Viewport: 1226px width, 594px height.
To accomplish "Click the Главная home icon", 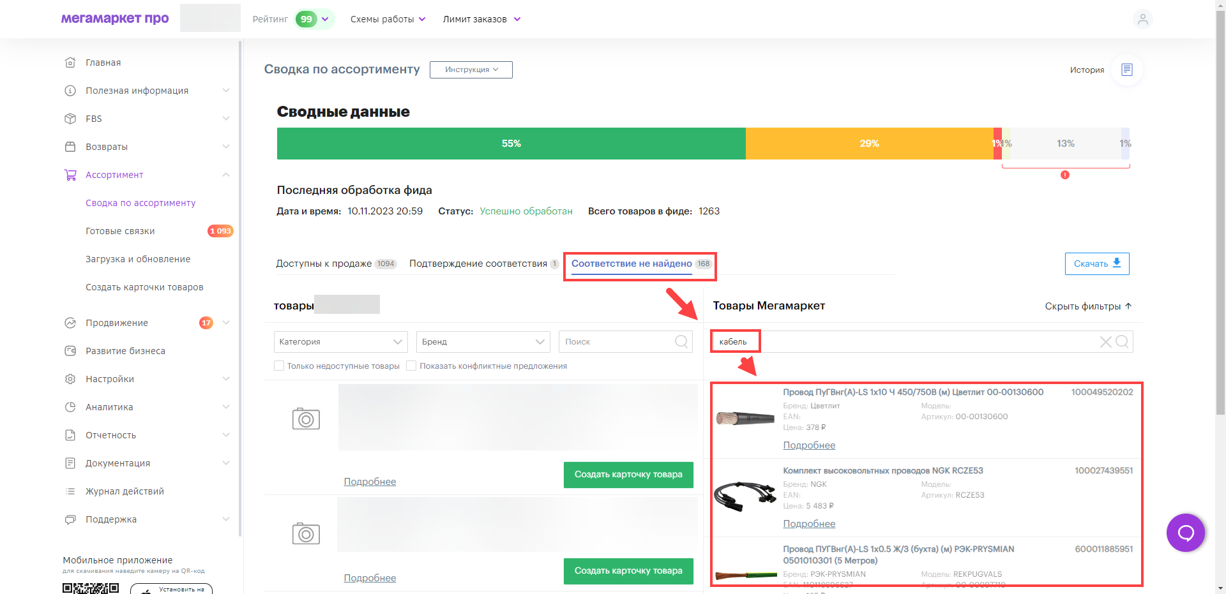I will pyautogui.click(x=70, y=63).
